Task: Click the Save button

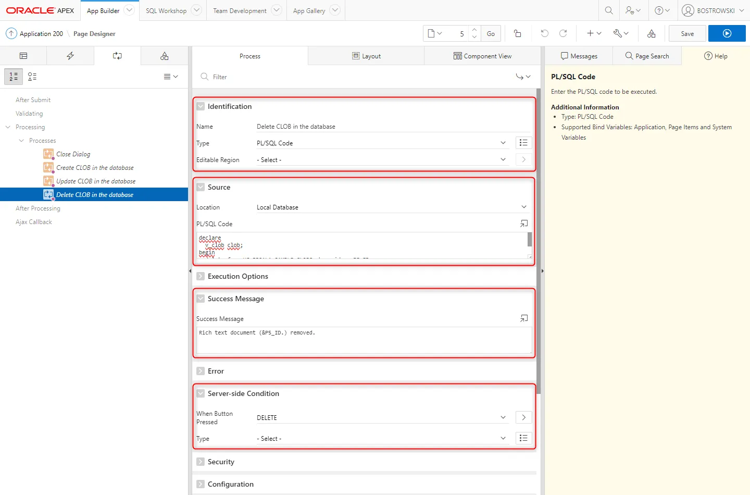Action: tap(687, 33)
